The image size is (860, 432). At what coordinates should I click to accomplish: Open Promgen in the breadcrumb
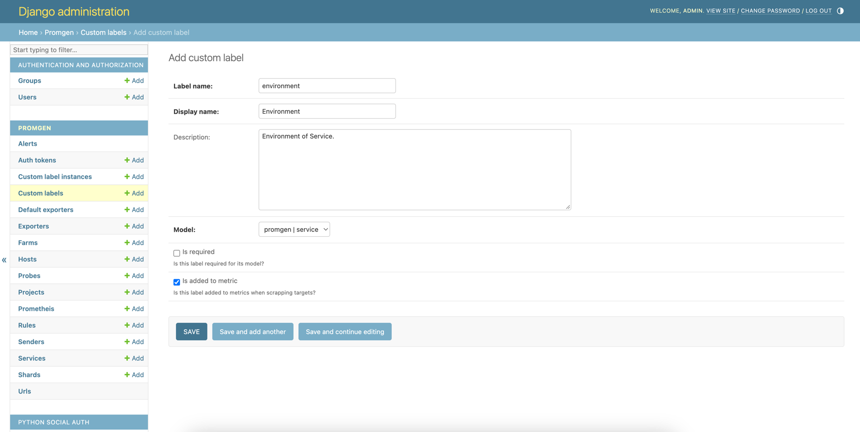tap(59, 33)
